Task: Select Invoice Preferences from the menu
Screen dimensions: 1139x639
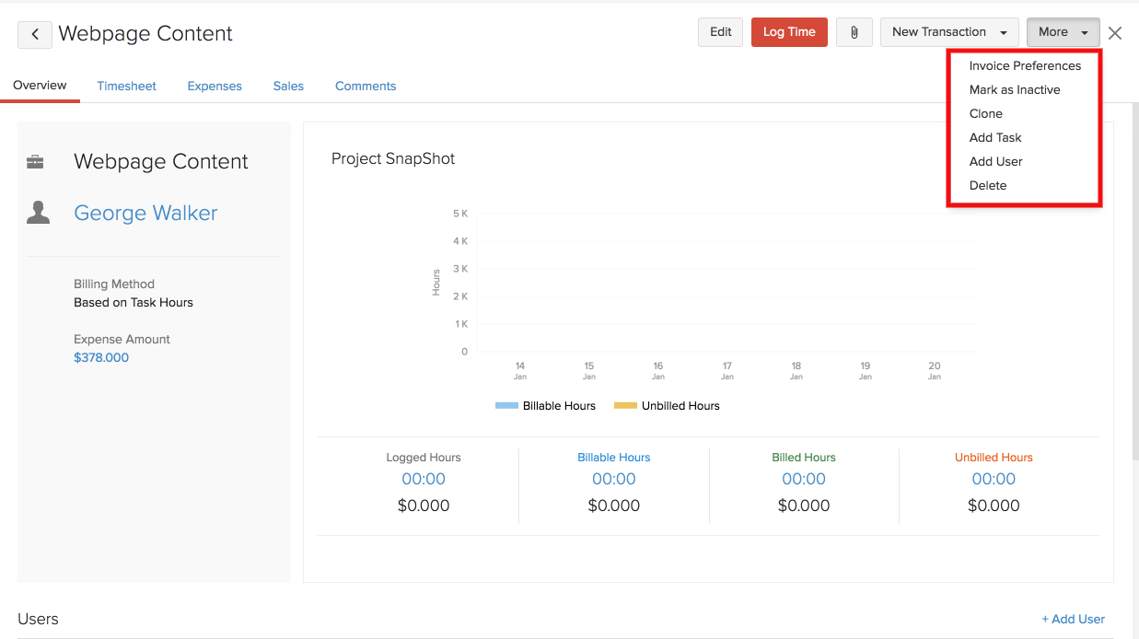Action: [x=1025, y=66]
